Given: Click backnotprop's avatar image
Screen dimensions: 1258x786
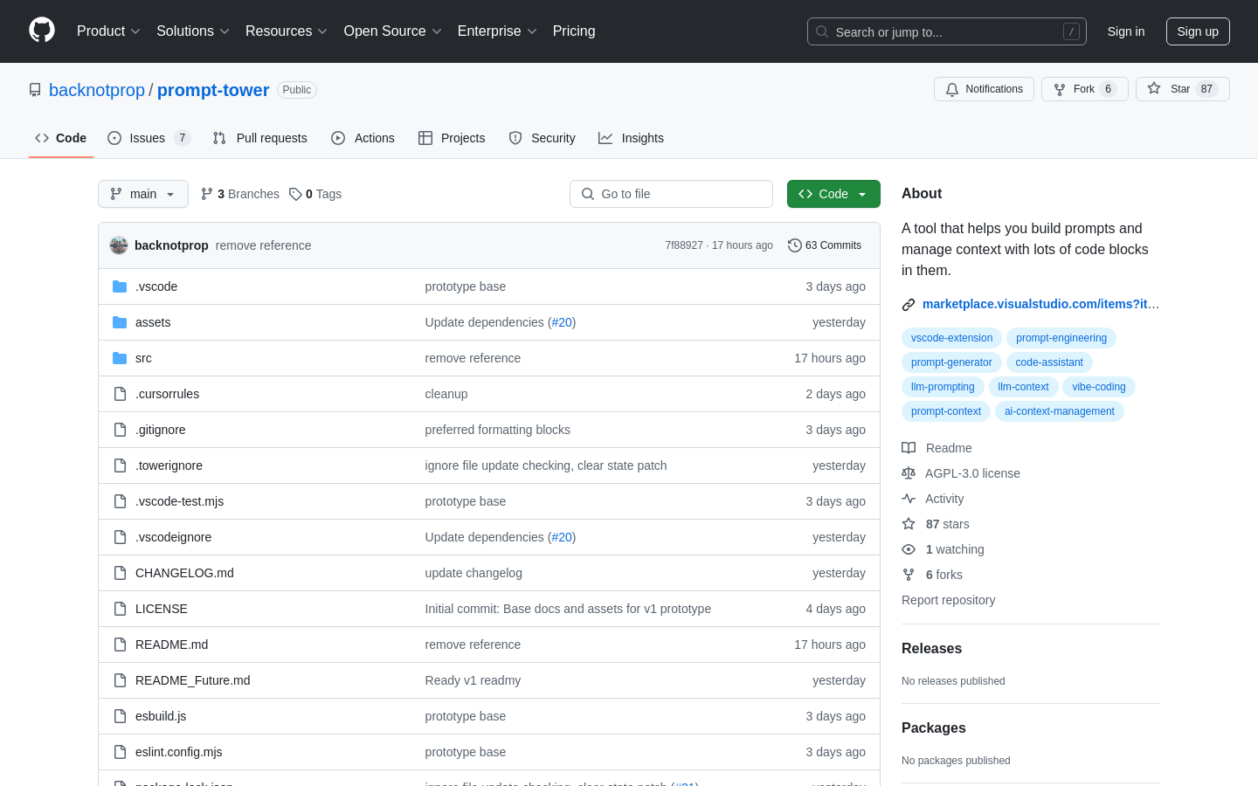Looking at the screenshot, I should point(119,245).
